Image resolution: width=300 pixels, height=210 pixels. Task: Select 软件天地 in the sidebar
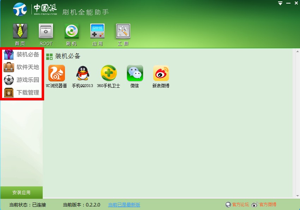click(x=22, y=67)
